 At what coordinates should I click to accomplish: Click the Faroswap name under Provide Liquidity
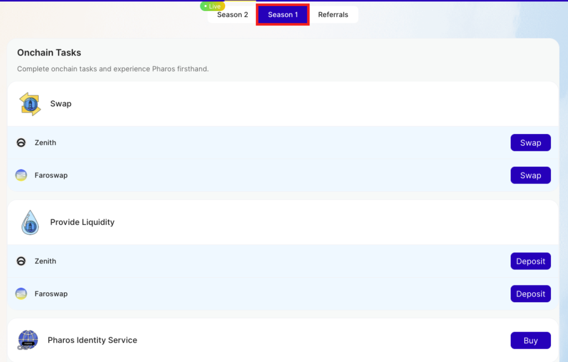pyautogui.click(x=51, y=294)
